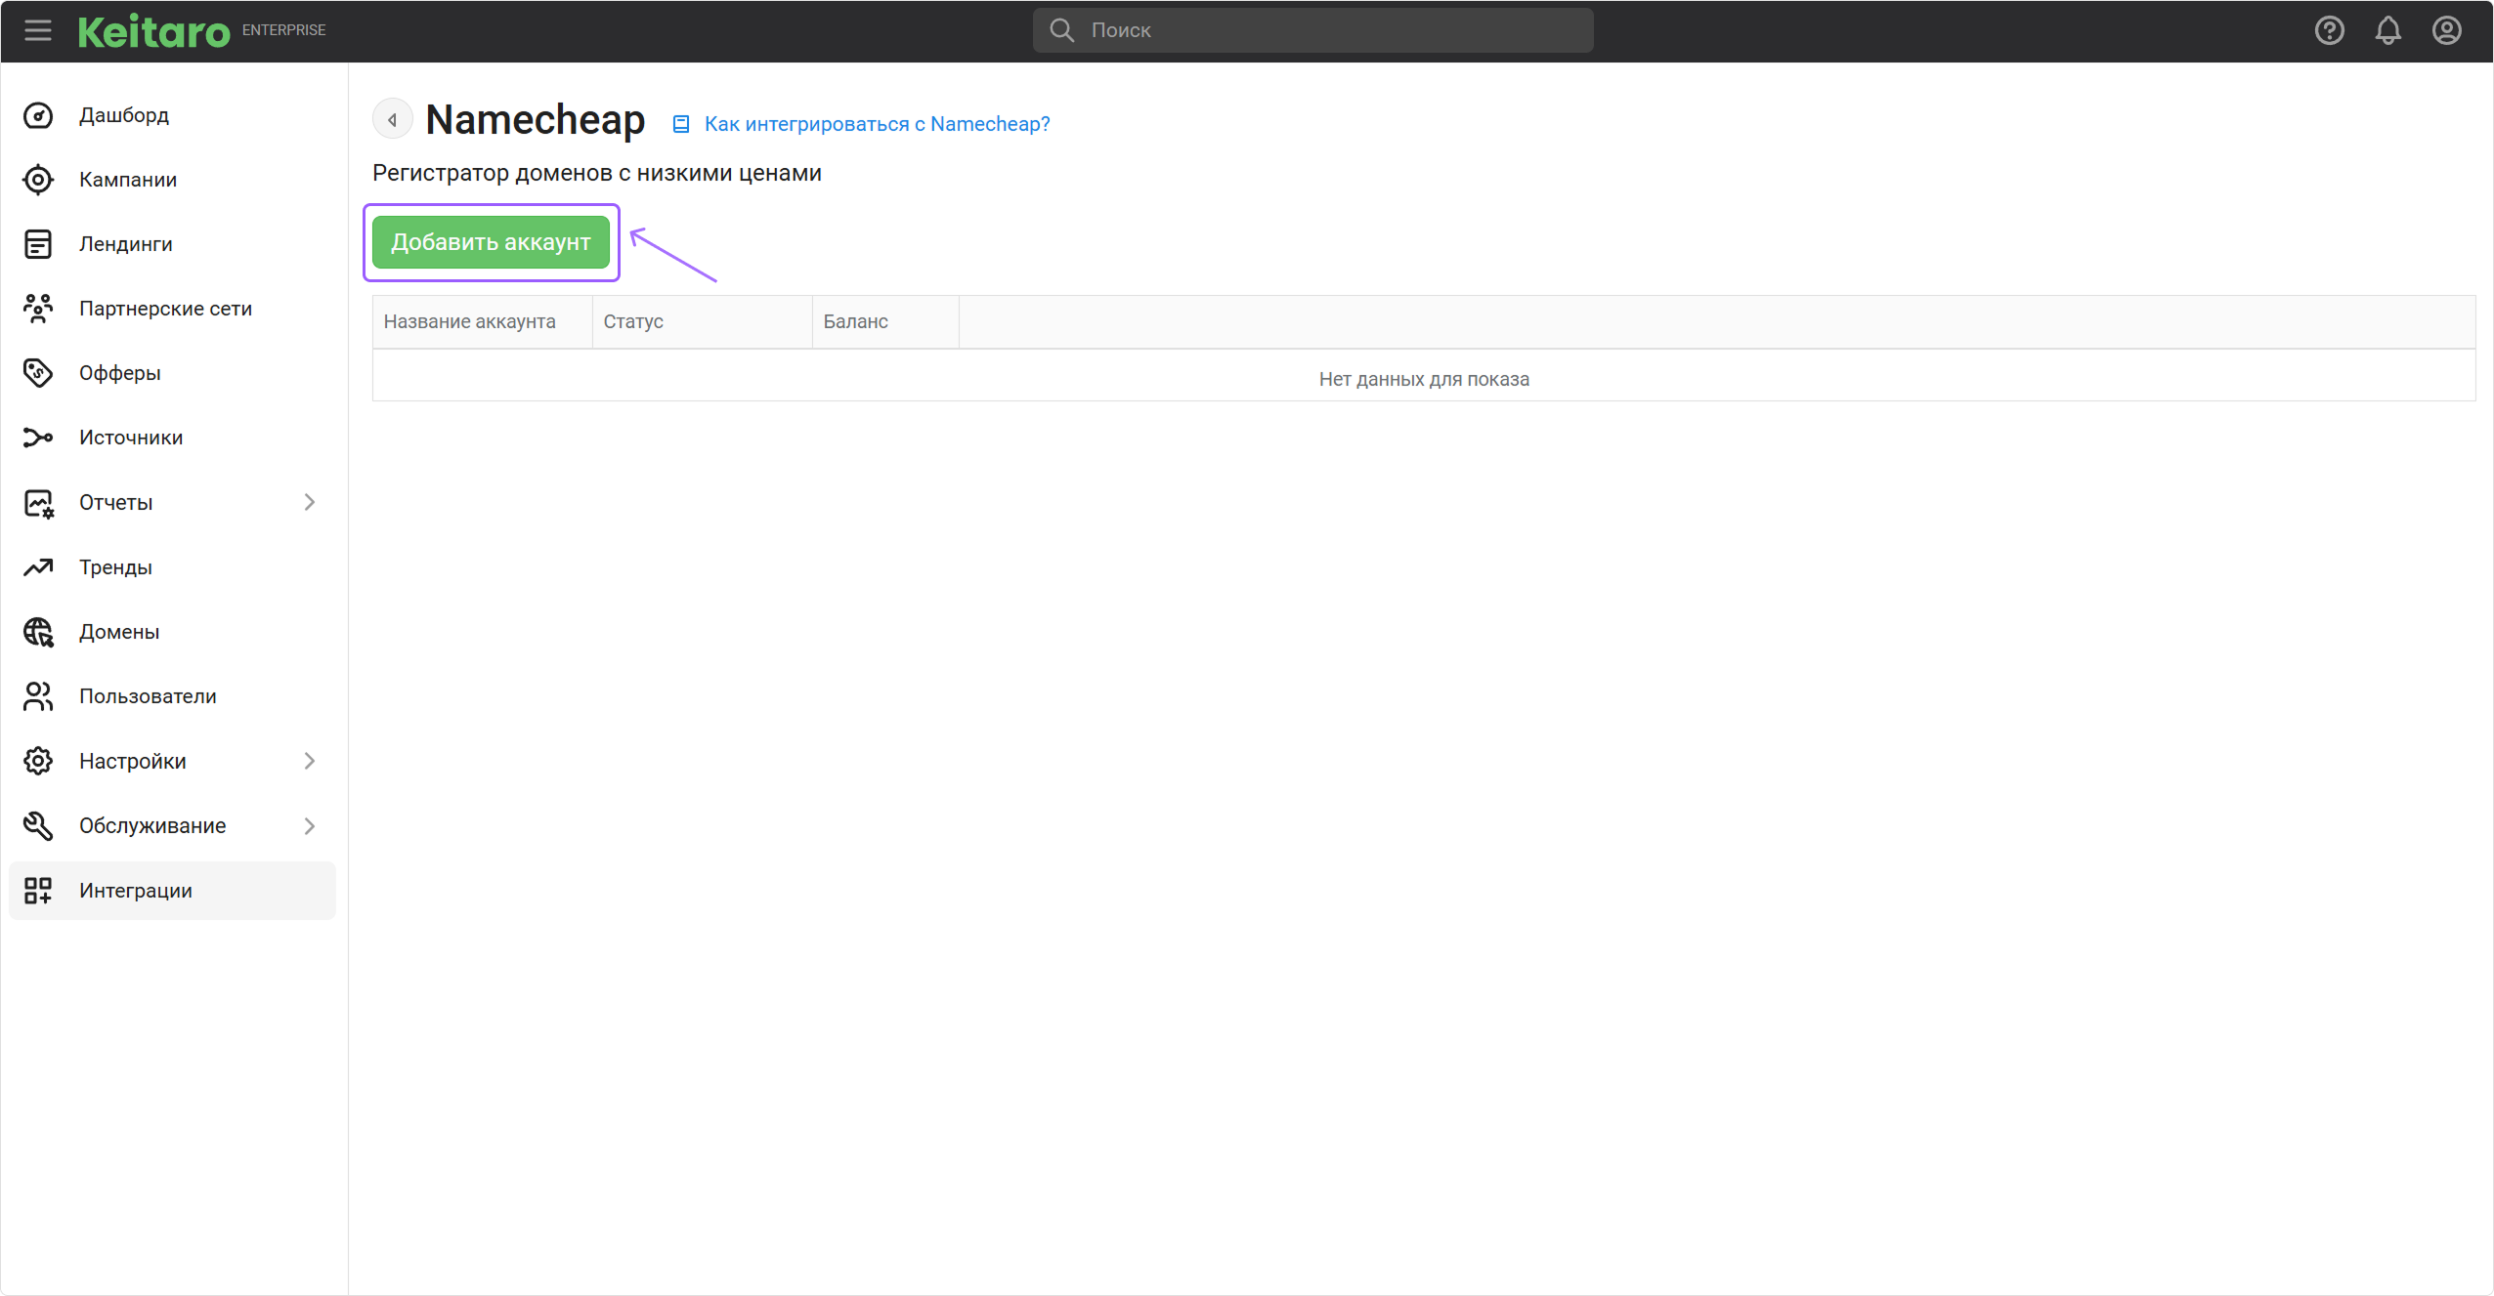Toggle the hamburger sidebar menu
This screenshot has height=1296, width=2494.
37,30
